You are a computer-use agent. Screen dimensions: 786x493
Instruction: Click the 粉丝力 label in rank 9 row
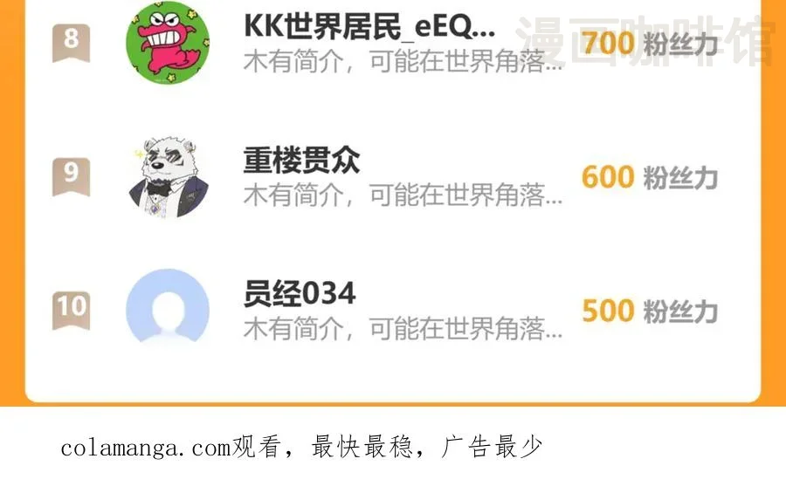click(x=680, y=178)
